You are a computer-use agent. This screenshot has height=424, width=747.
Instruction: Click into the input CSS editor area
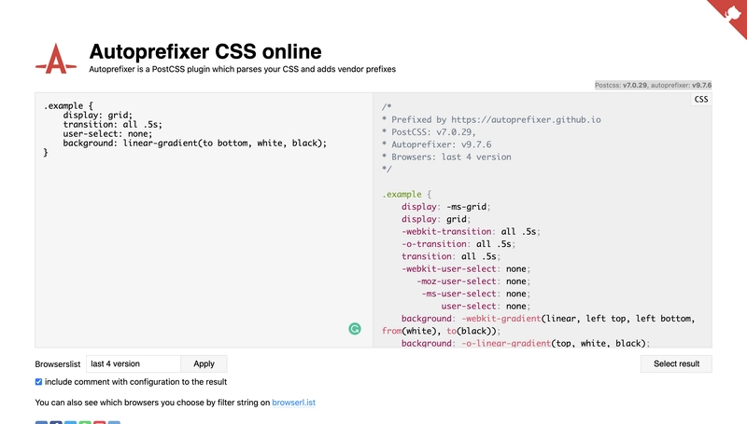[x=204, y=220]
